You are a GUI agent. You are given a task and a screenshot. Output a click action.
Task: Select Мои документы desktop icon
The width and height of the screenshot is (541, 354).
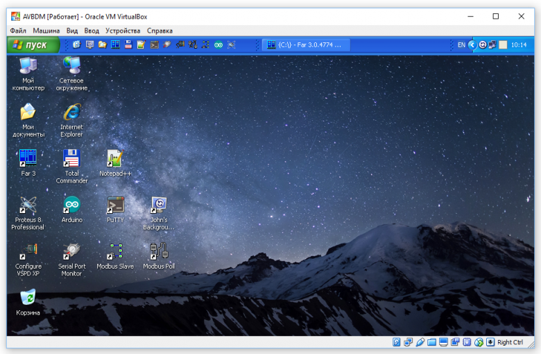click(x=28, y=120)
